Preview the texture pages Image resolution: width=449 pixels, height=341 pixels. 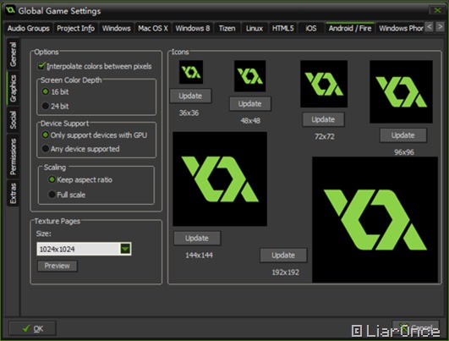(x=57, y=266)
